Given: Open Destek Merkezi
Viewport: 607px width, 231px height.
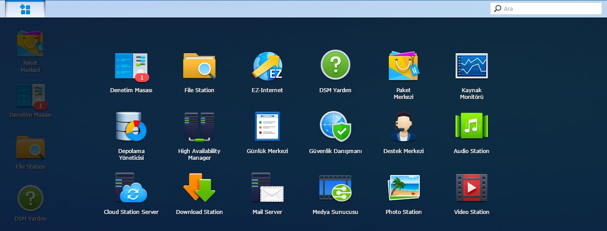Looking at the screenshot, I should [404, 127].
